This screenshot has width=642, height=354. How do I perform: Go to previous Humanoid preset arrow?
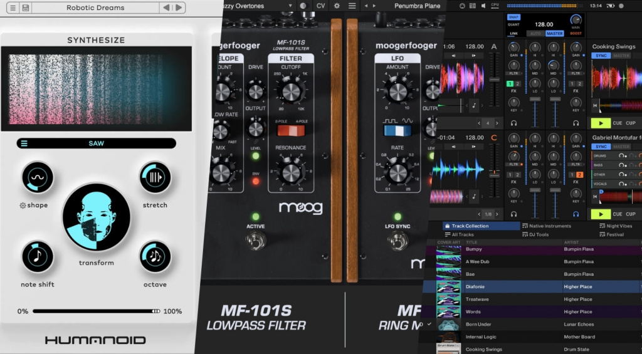(166, 8)
